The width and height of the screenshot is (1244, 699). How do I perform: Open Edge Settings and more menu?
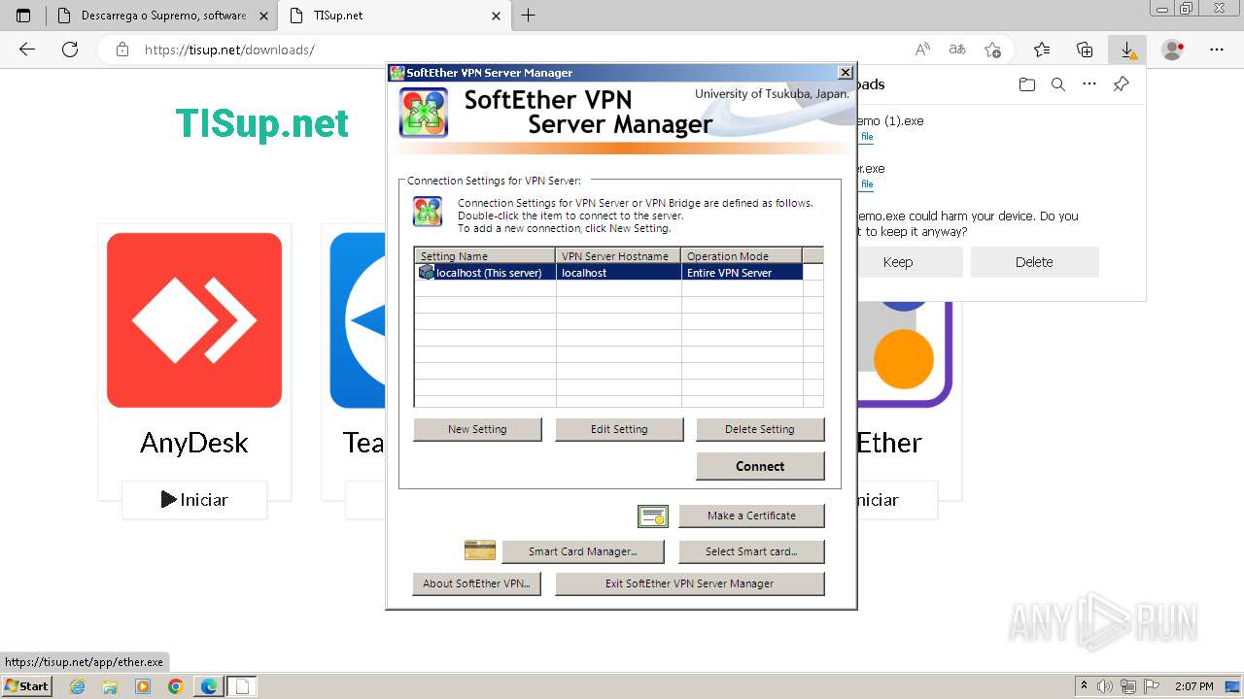click(1217, 50)
